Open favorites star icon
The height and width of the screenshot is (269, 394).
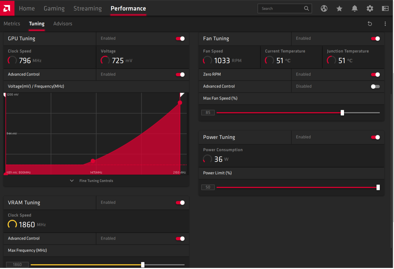pyautogui.click(x=339, y=8)
